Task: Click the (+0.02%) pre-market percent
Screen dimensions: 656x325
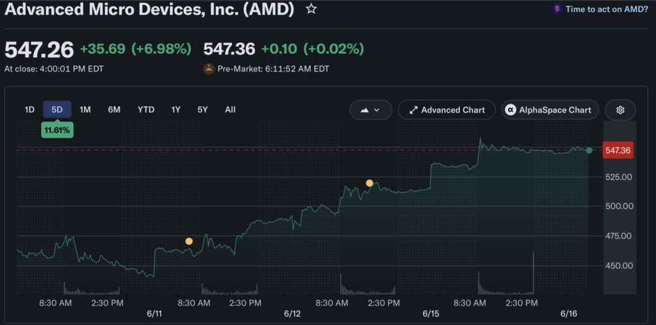Action: click(x=333, y=49)
